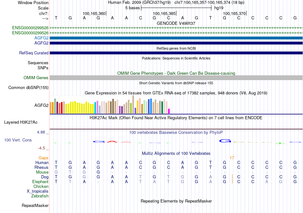This screenshot has width=303, height=213.
Task: Select the Human alignment row label
Action: pos(42,163)
